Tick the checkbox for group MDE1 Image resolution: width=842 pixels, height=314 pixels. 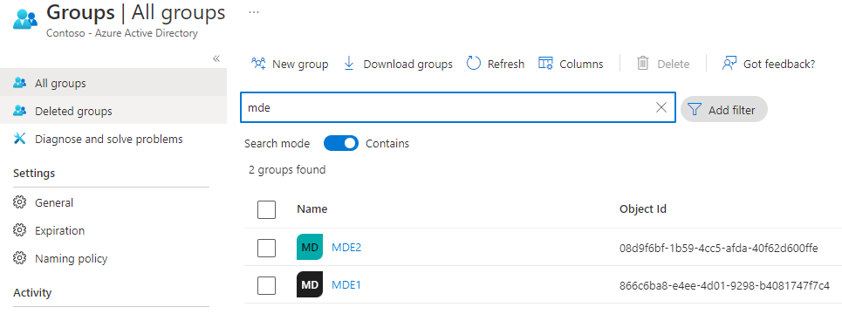(x=266, y=285)
